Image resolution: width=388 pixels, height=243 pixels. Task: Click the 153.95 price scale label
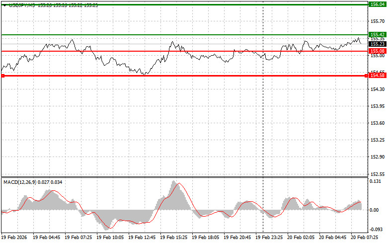coord(378,106)
